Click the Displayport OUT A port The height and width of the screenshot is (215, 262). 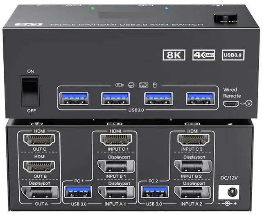click(40, 192)
